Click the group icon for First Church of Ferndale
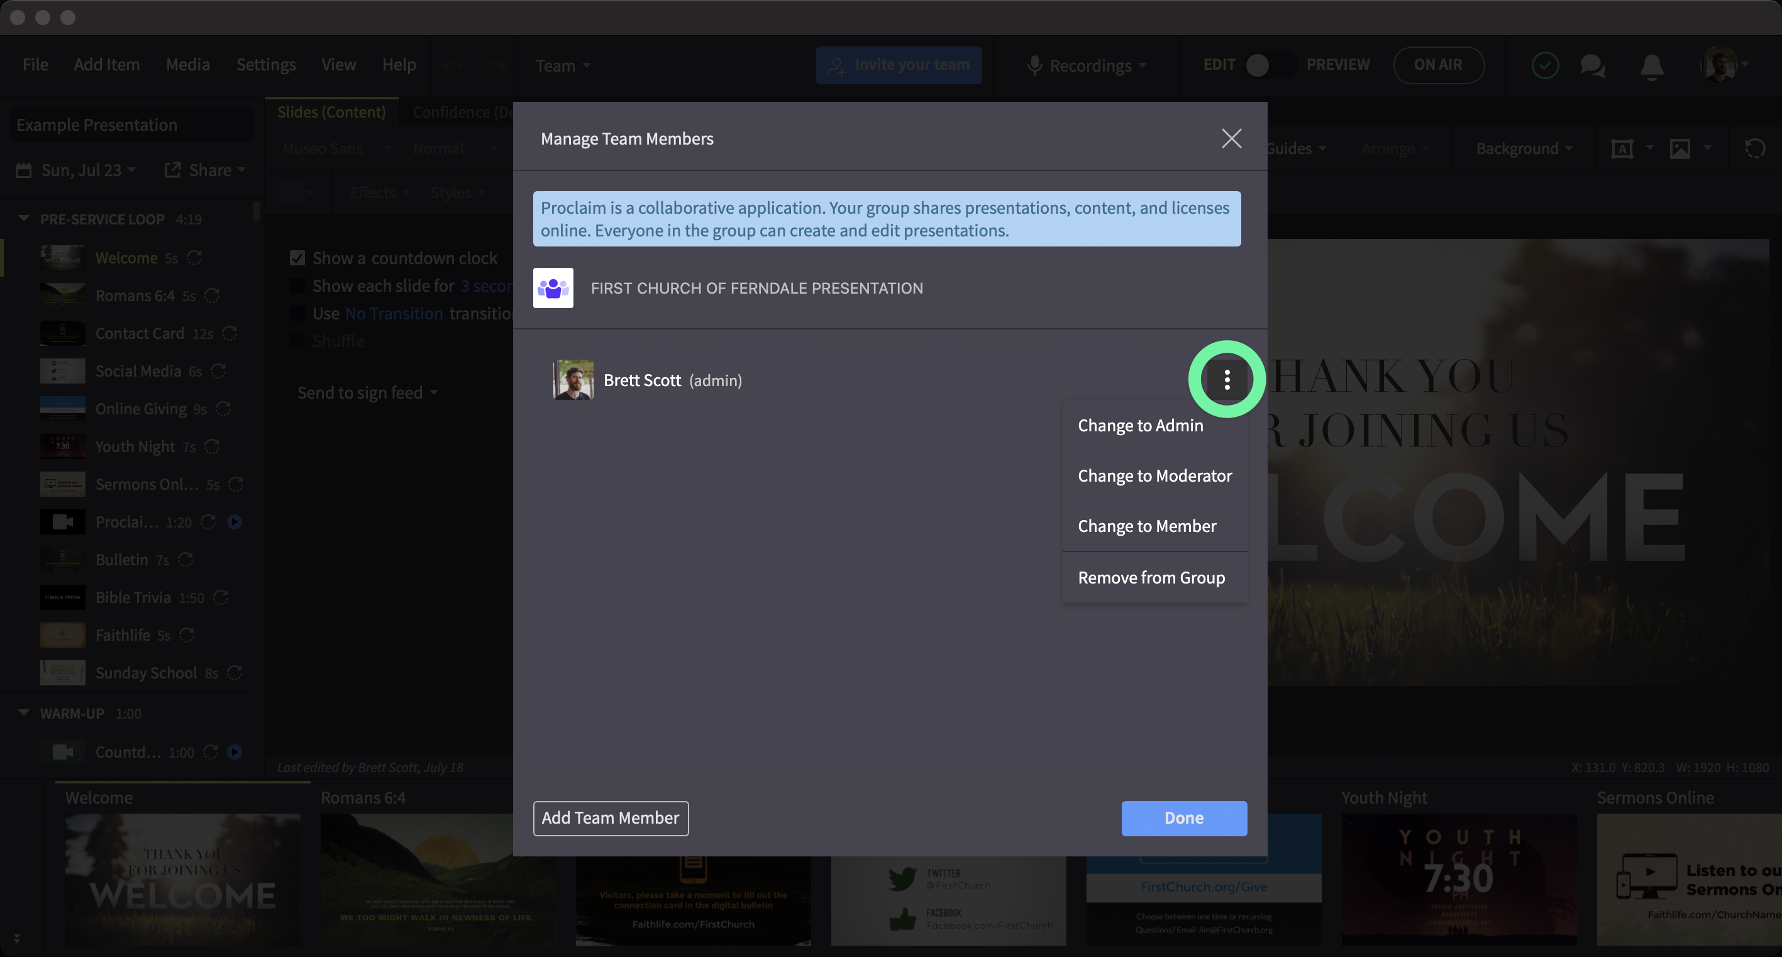This screenshot has width=1782, height=957. coord(553,288)
